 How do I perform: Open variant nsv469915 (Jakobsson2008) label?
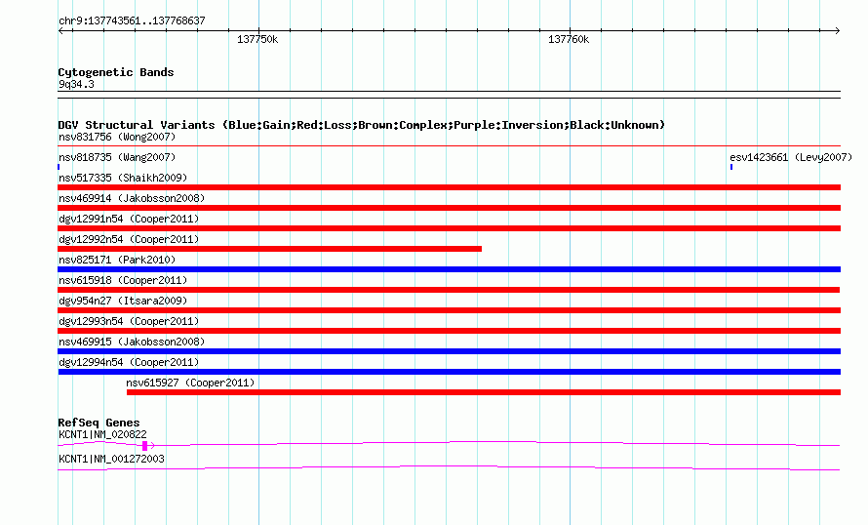click(132, 342)
